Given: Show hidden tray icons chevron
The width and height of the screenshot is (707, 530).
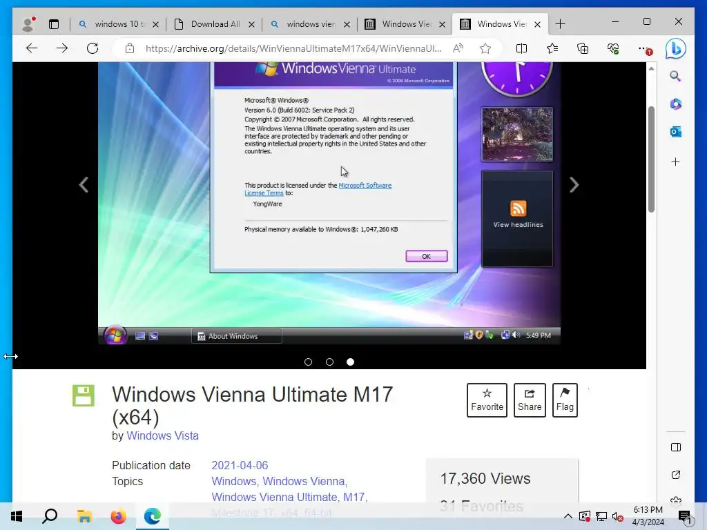Looking at the screenshot, I should click(568, 516).
